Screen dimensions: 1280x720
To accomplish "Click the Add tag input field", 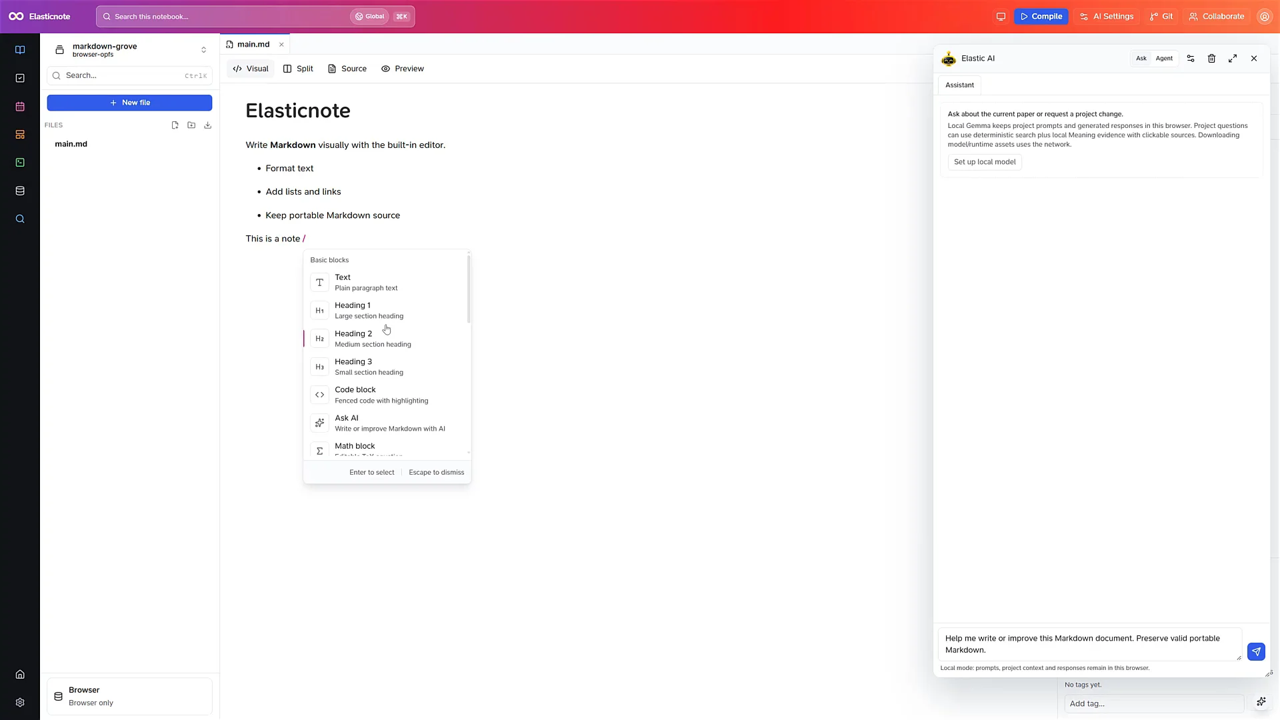I will click(x=1154, y=703).
